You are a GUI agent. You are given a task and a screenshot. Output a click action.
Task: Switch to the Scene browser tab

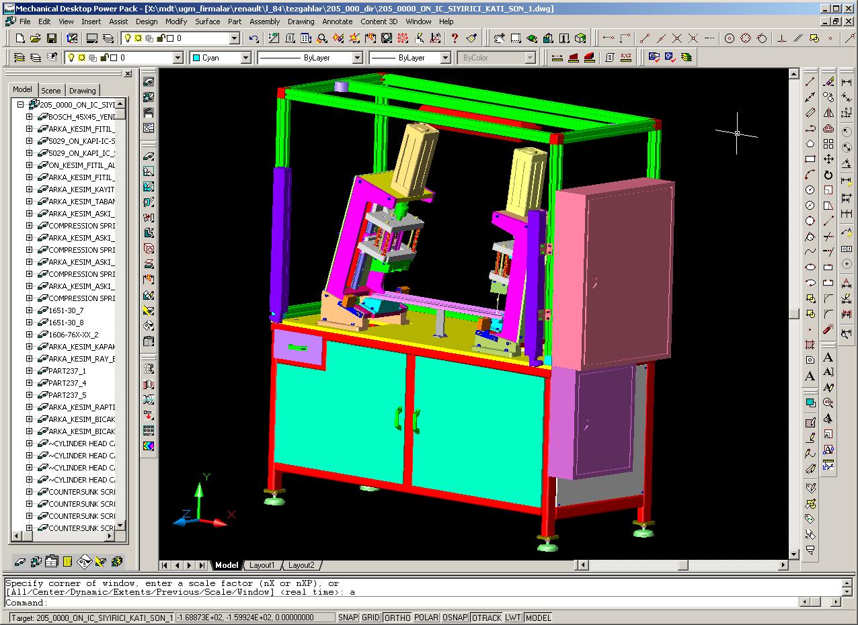pyautogui.click(x=50, y=91)
